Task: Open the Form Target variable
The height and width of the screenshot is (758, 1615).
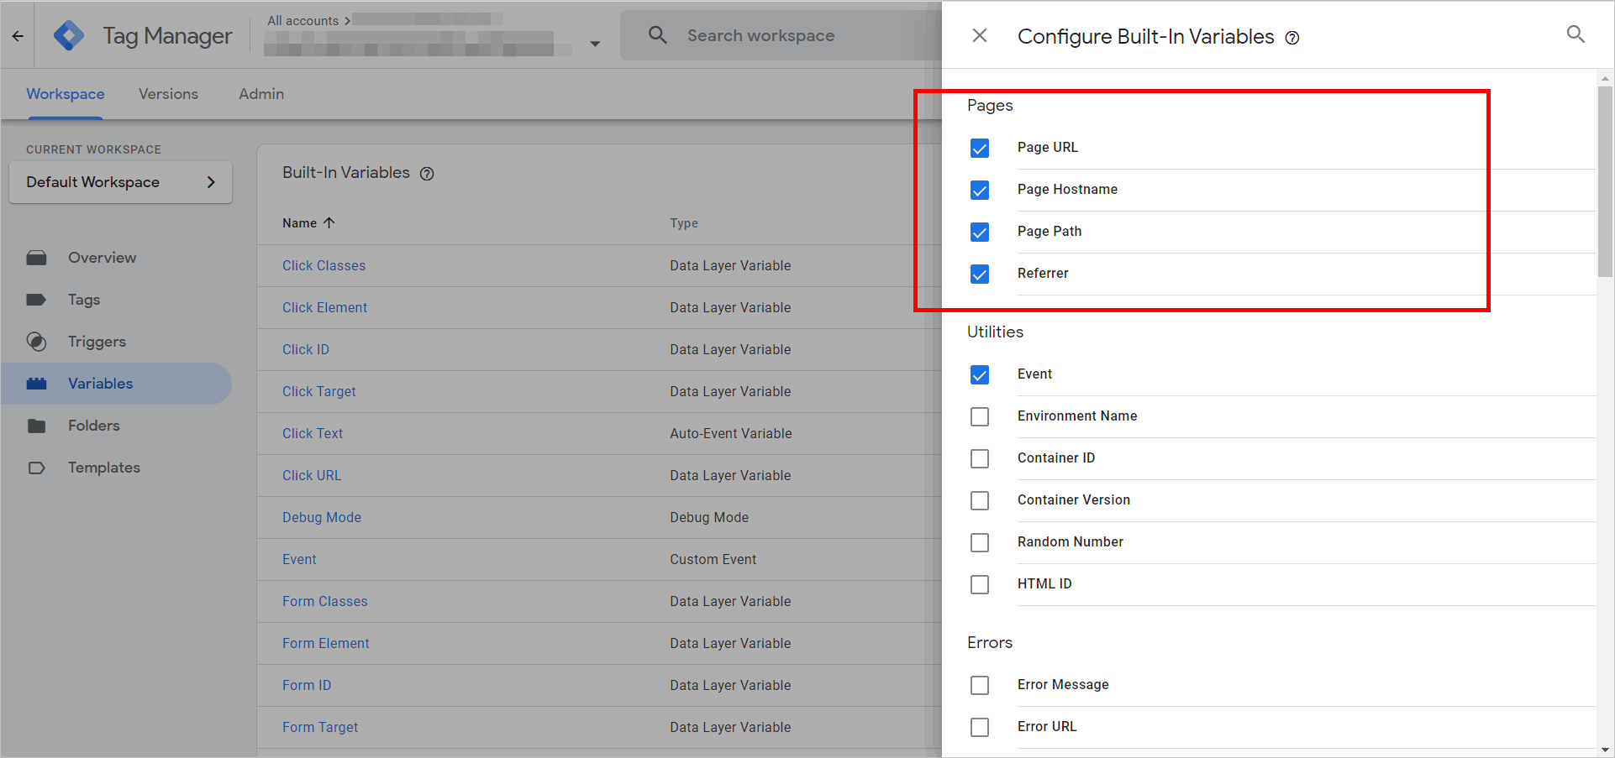Action: (320, 727)
